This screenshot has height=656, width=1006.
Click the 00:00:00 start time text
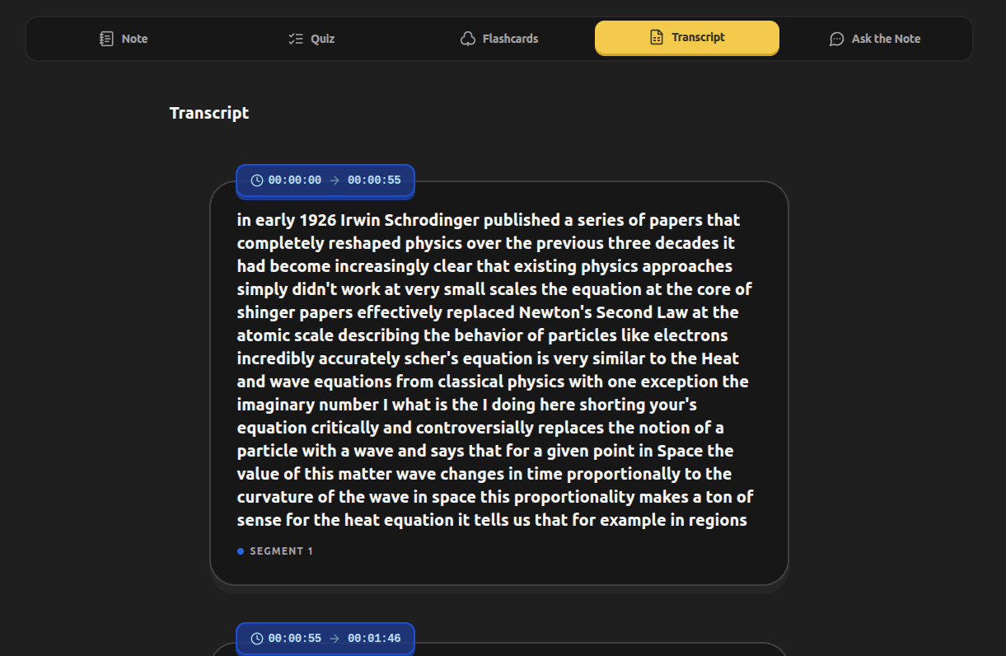(295, 180)
